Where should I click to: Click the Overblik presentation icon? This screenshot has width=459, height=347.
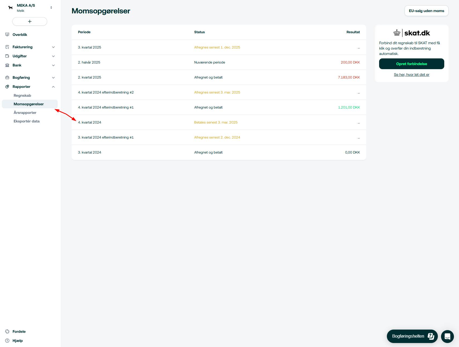(7, 35)
